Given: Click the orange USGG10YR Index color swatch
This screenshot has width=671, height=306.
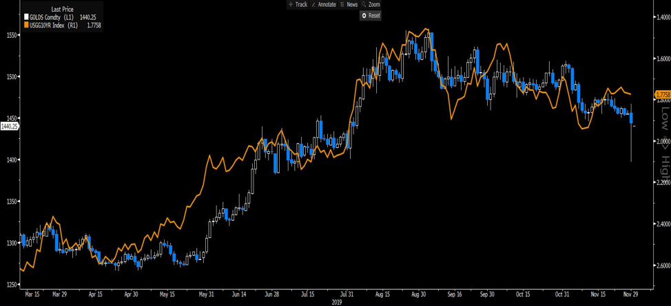Looking at the screenshot, I should (26, 24).
